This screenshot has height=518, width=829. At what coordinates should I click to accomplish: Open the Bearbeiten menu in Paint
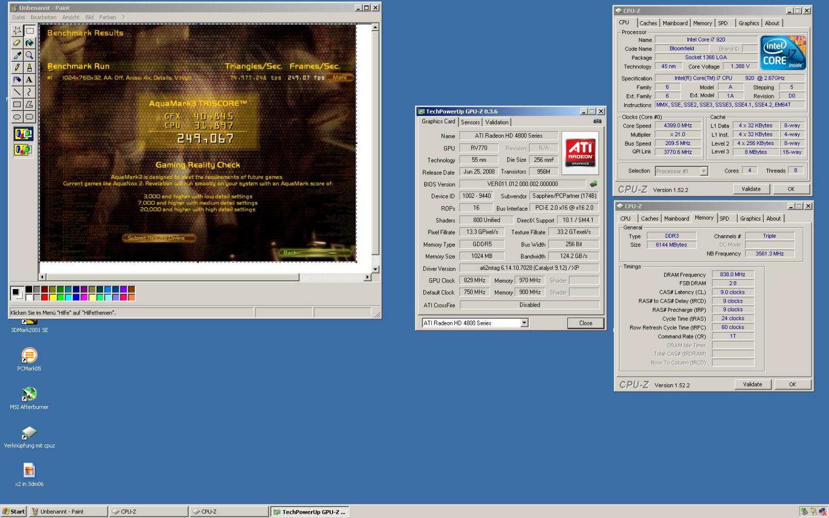click(x=44, y=17)
